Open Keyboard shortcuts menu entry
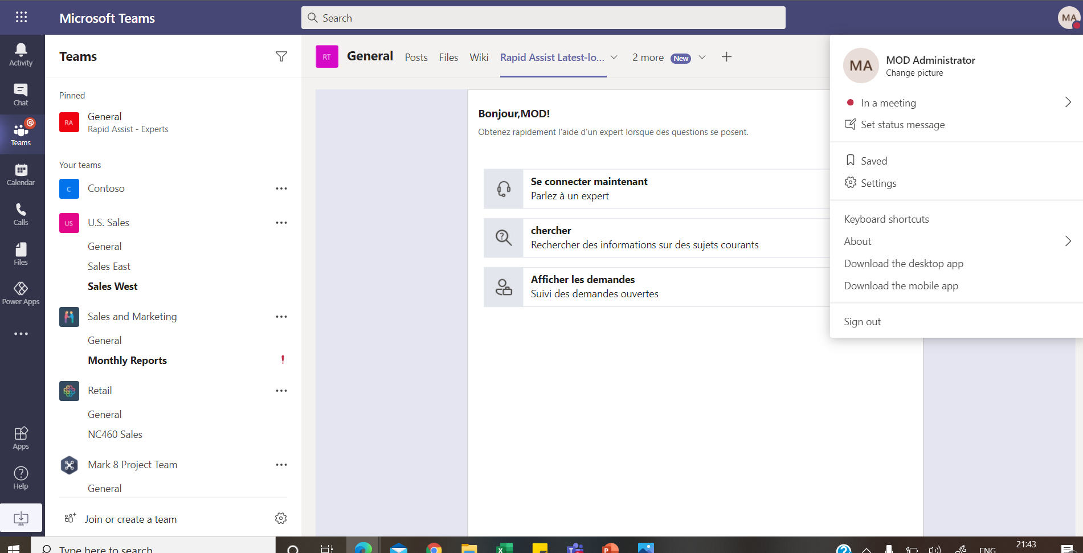Viewport: 1083px width, 553px height. tap(886, 219)
